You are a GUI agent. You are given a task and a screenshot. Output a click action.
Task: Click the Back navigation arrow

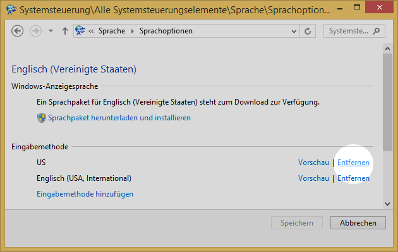point(18,31)
